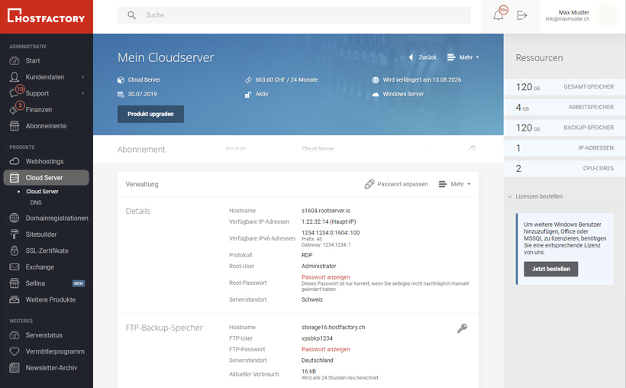The image size is (626, 388).
Task: Go back using the Zurück link
Action: pos(423,57)
